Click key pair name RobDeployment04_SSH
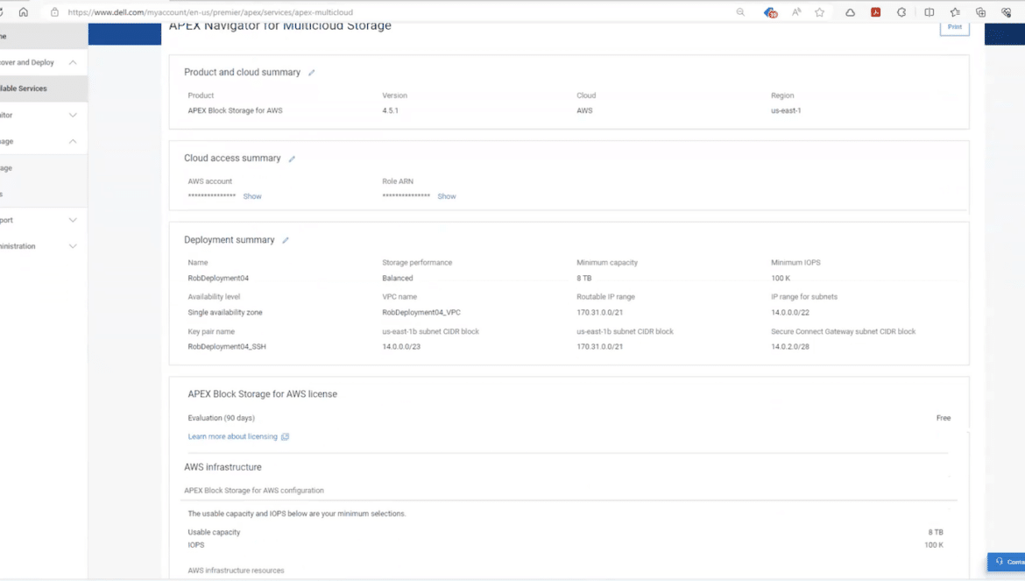Screen dimensions: 1025x581 227,347
